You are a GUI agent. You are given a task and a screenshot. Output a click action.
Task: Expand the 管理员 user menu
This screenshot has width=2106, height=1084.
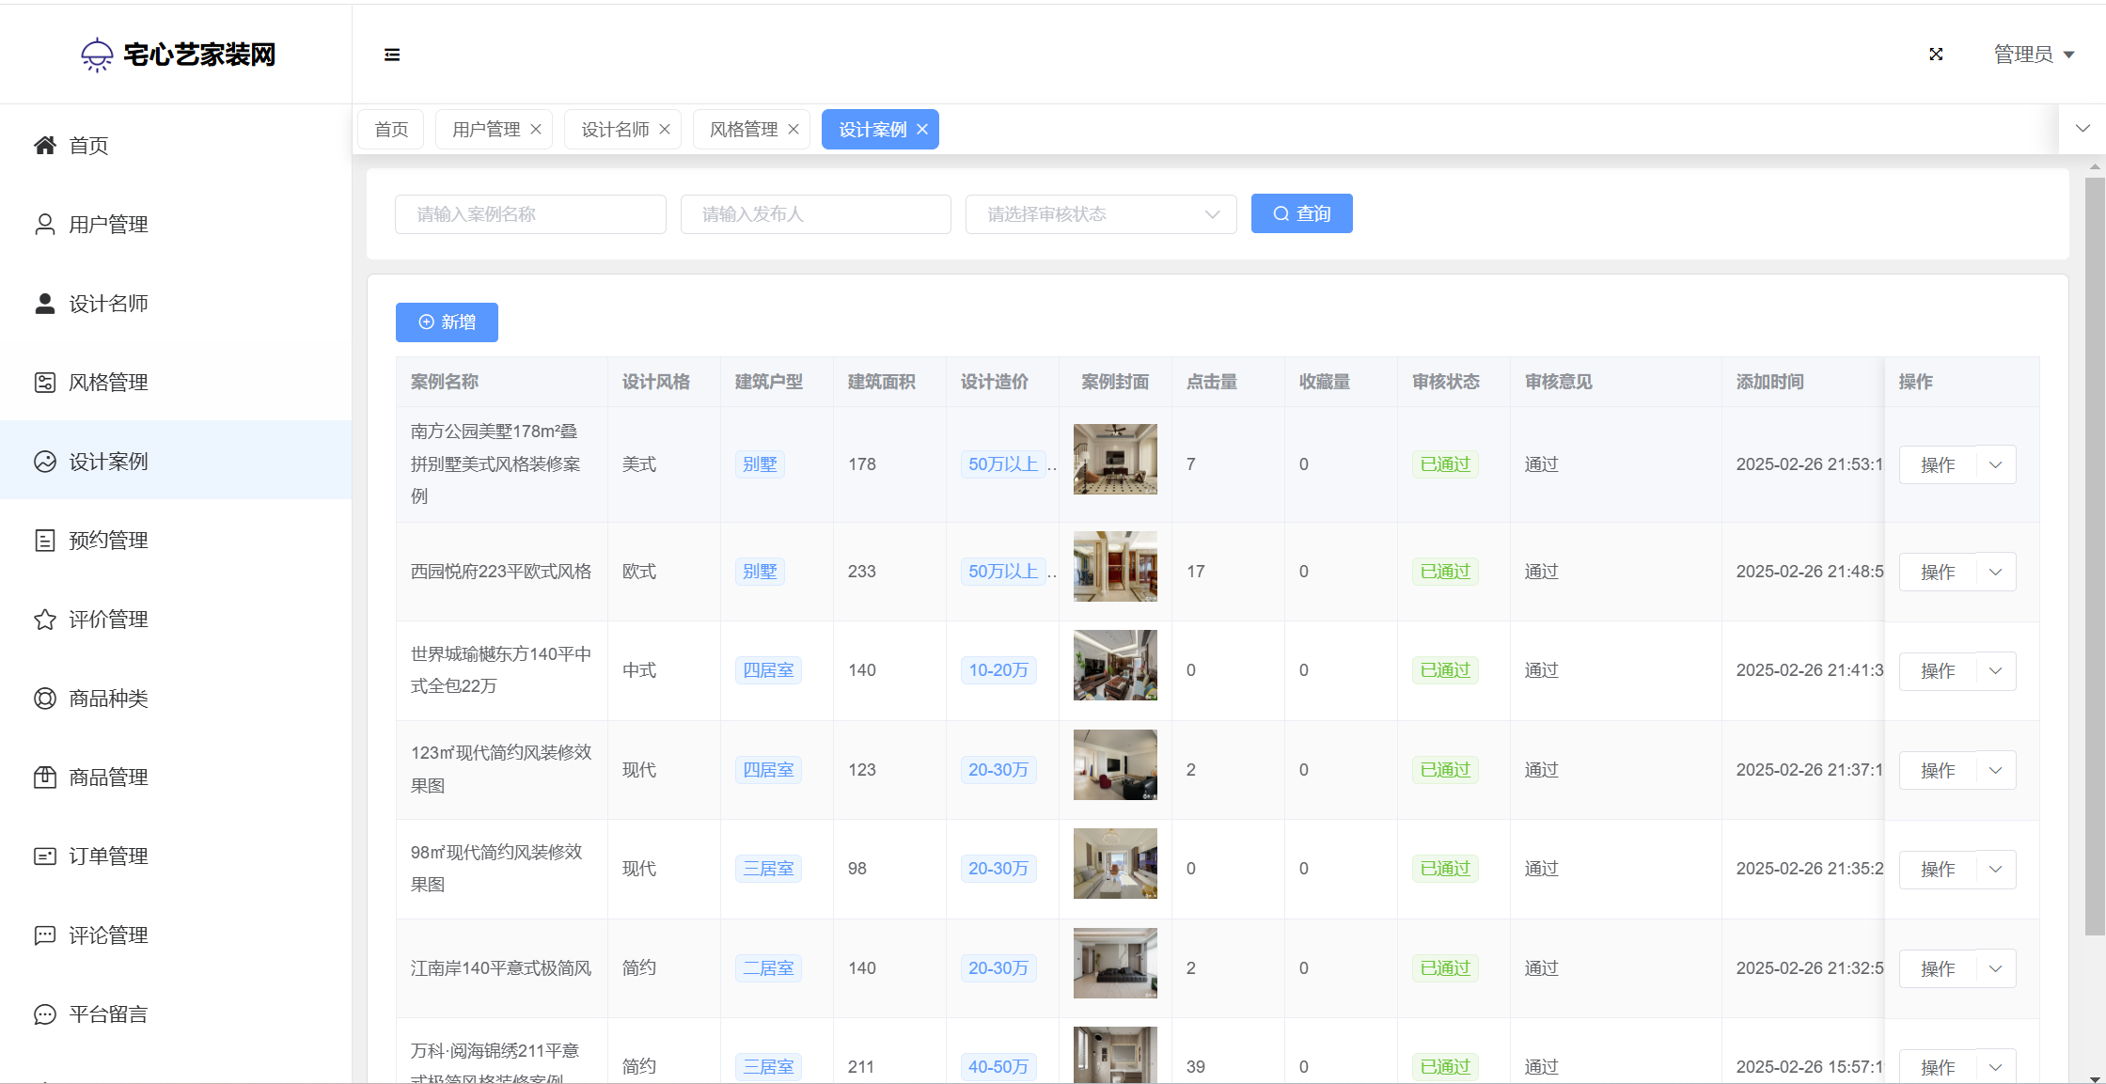tap(2034, 55)
